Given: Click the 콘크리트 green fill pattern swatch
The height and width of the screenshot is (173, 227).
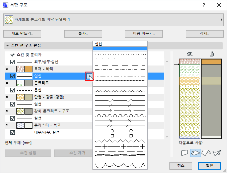Looking at the screenshot, I should click(x=20, y=83).
